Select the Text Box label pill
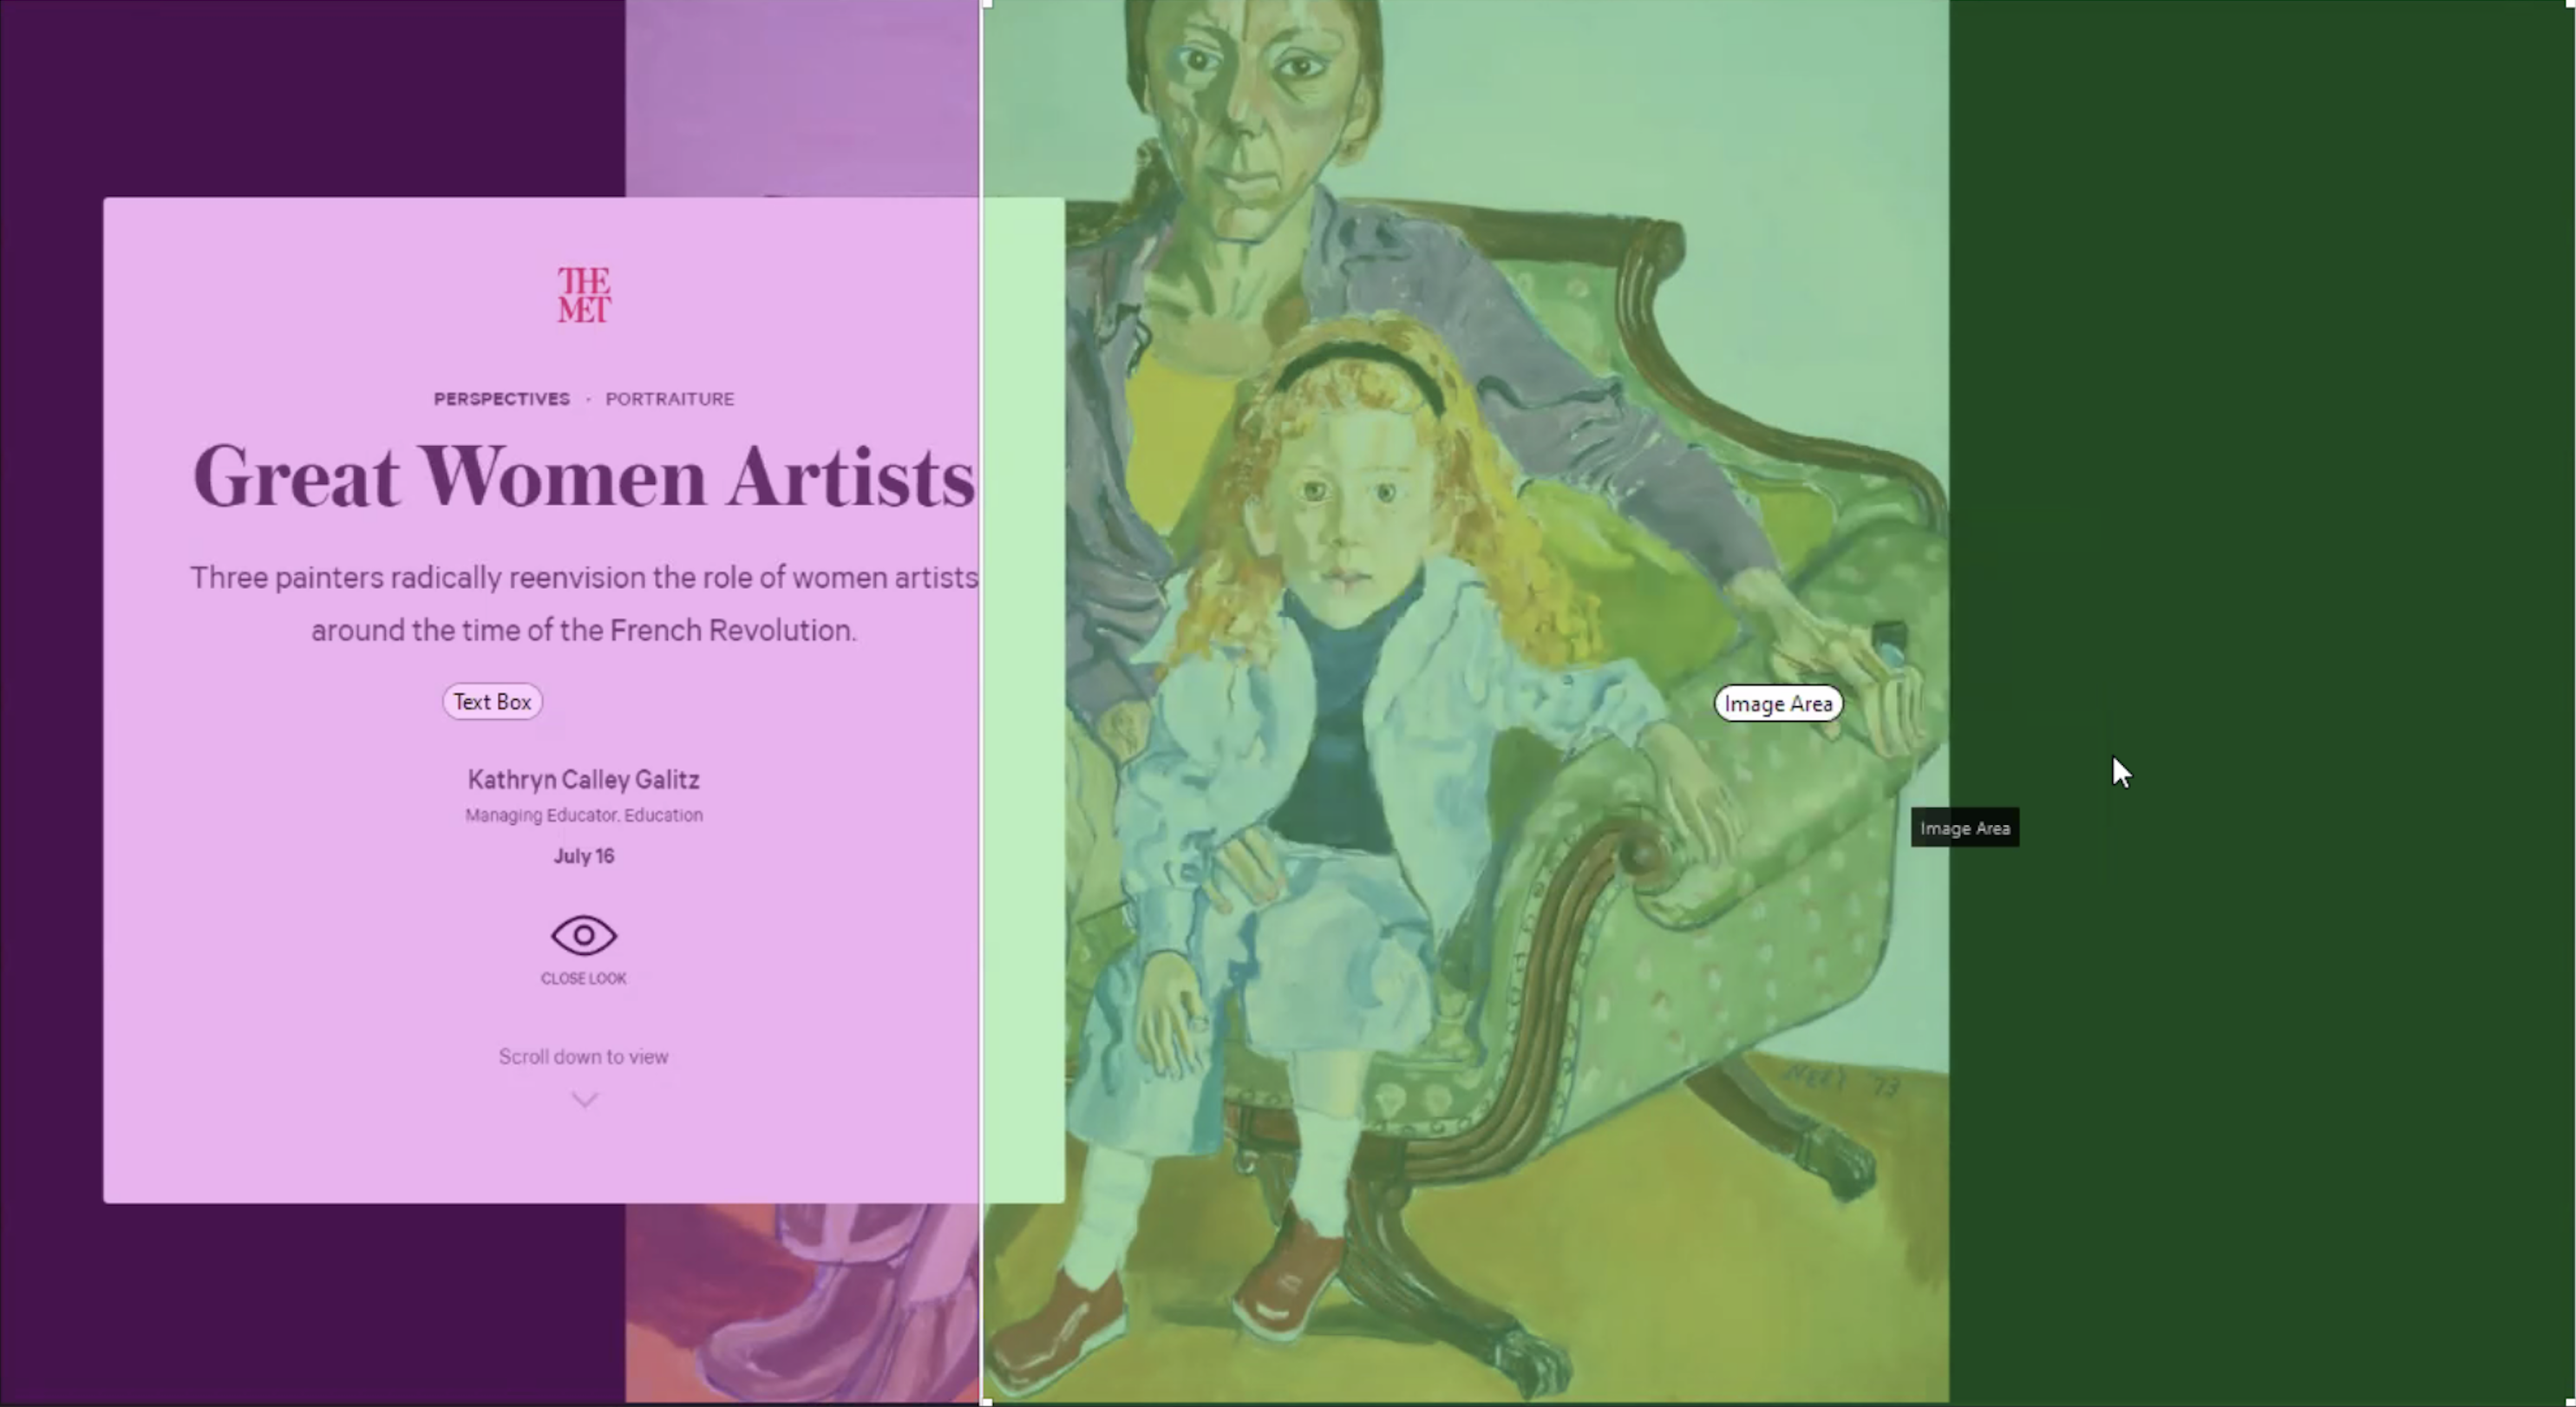Screen dimensions: 2576x1407 493,702
